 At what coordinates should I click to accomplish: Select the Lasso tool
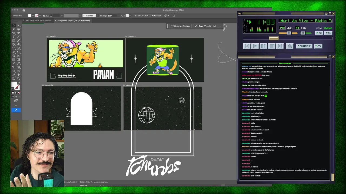tap(19, 29)
